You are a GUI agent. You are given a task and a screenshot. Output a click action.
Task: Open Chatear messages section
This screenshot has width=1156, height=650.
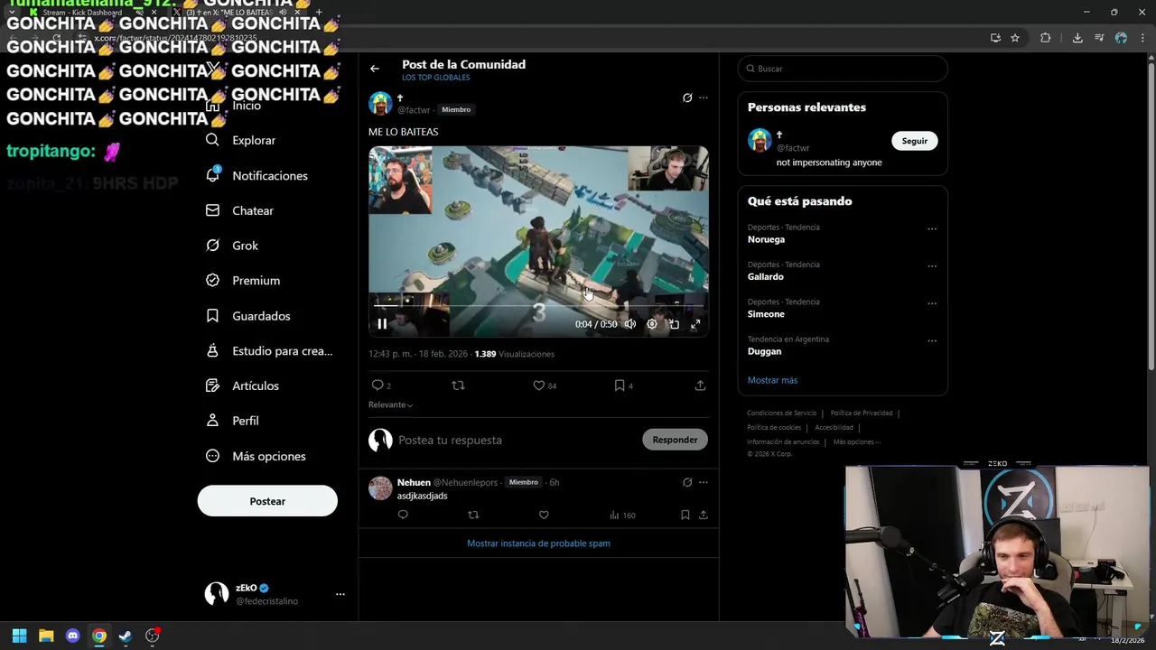240,210
